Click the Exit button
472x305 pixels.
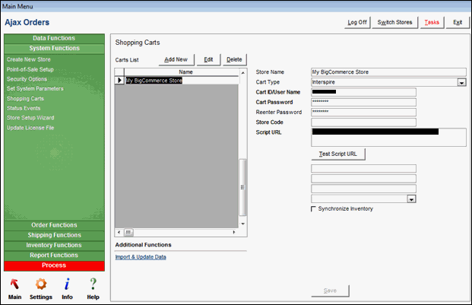[x=458, y=22]
